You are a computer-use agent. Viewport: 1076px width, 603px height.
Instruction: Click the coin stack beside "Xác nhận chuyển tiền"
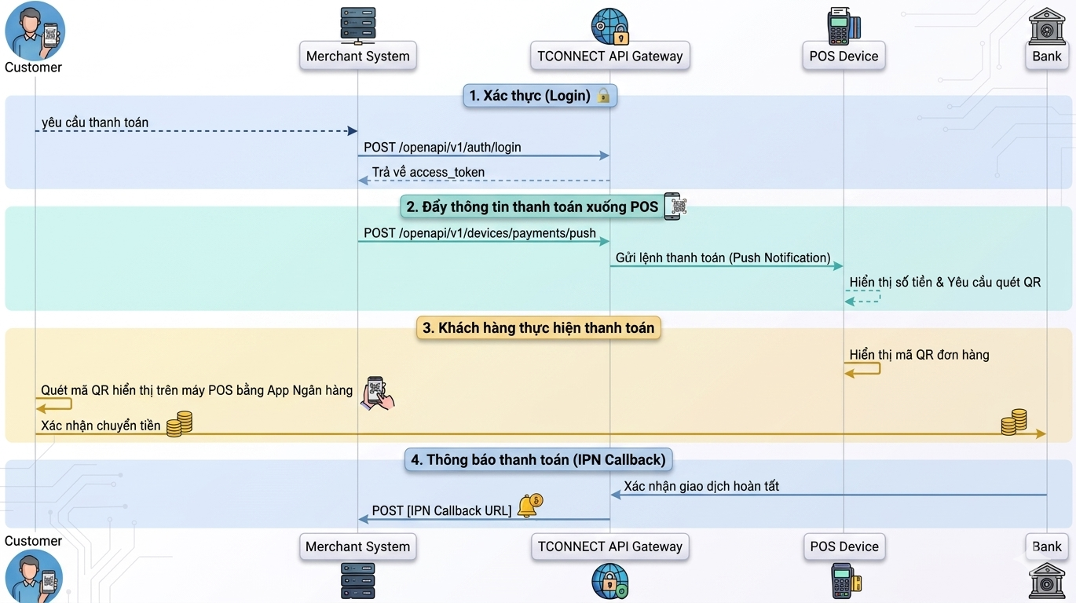[x=179, y=424]
